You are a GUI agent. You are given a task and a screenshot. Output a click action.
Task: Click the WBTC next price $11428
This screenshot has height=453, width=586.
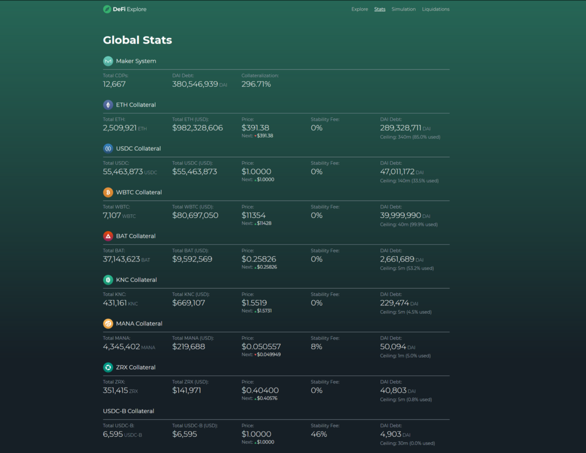(x=264, y=224)
